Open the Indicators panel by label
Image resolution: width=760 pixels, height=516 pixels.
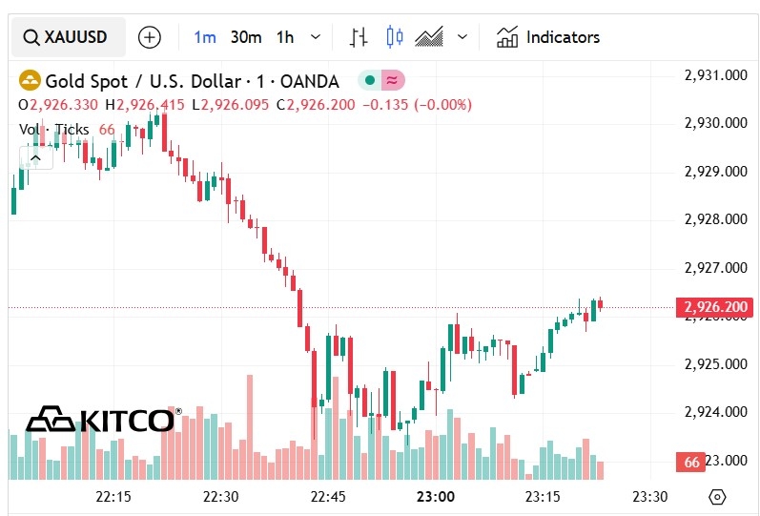pyautogui.click(x=563, y=37)
